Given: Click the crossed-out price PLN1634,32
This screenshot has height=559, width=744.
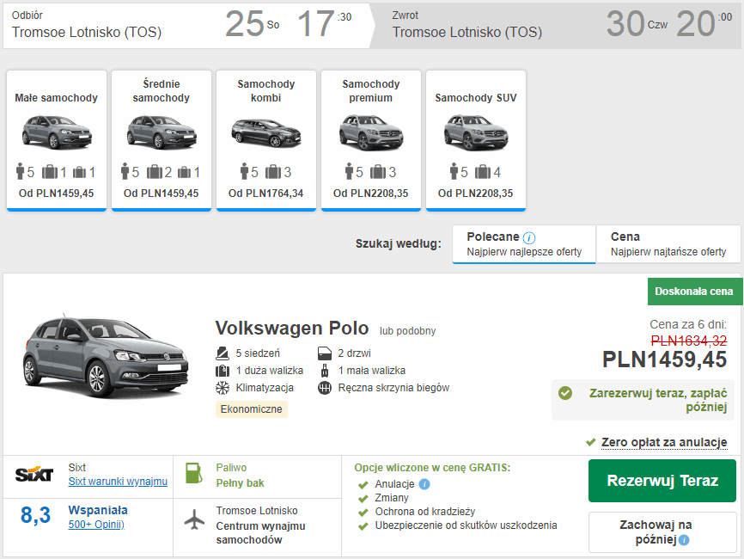Looking at the screenshot, I should coord(689,341).
